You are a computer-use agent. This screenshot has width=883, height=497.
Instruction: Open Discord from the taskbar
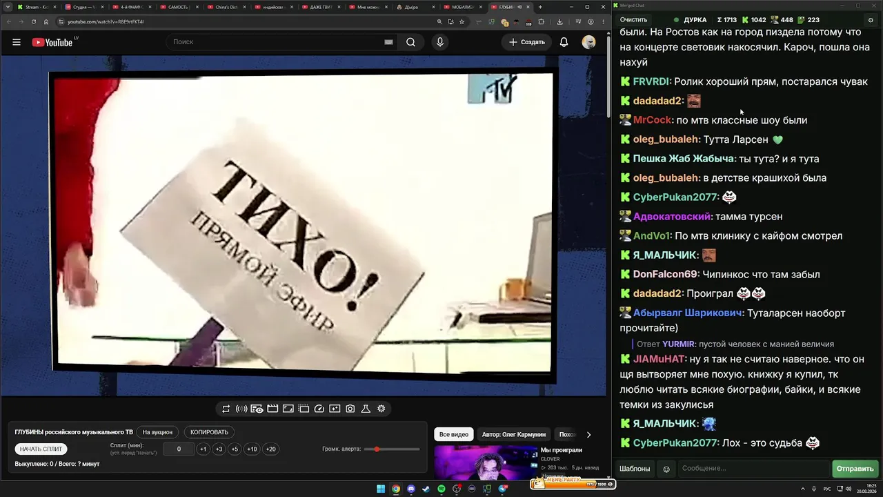coord(411,489)
